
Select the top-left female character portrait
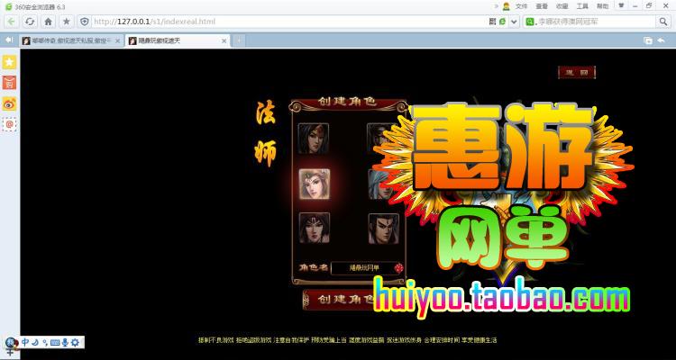314,139
